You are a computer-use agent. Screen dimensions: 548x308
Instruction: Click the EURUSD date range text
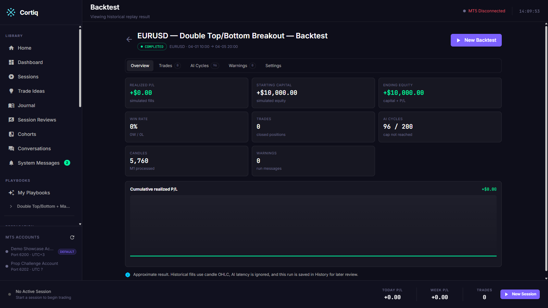[x=203, y=47]
